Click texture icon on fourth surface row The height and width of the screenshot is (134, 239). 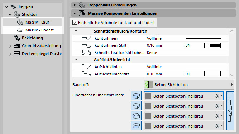pos(217,126)
